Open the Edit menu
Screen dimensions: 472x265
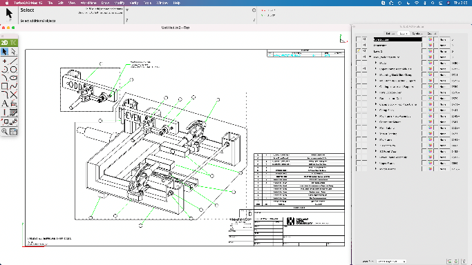pos(61,3)
